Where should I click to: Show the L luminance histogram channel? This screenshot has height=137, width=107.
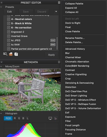tap(27, 118)
